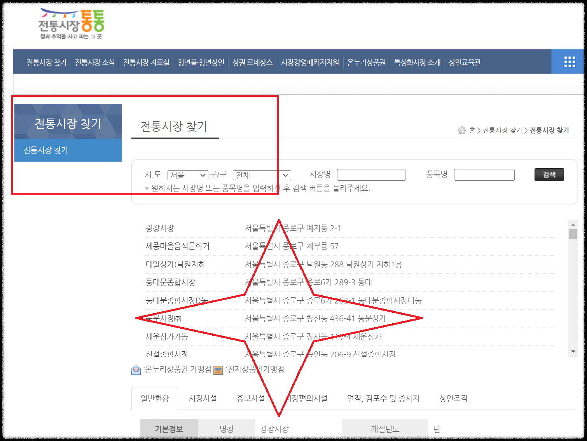Open the 온누리상품권 menu
This screenshot has width=587, height=441.
[367, 63]
